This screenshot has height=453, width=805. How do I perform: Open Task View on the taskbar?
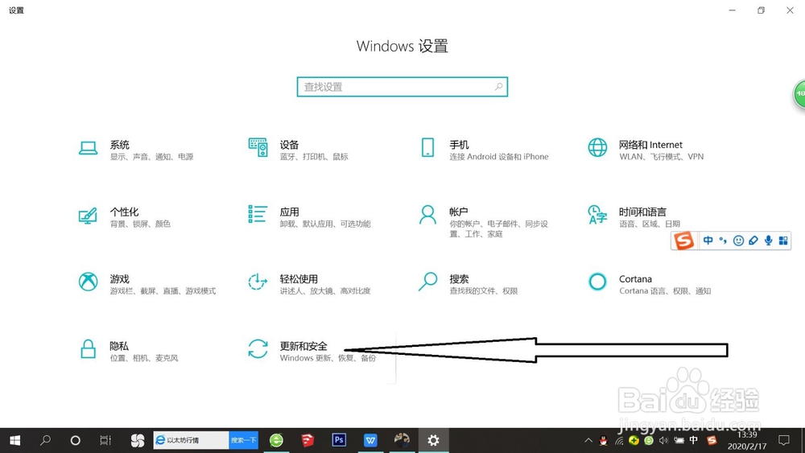[x=105, y=440]
